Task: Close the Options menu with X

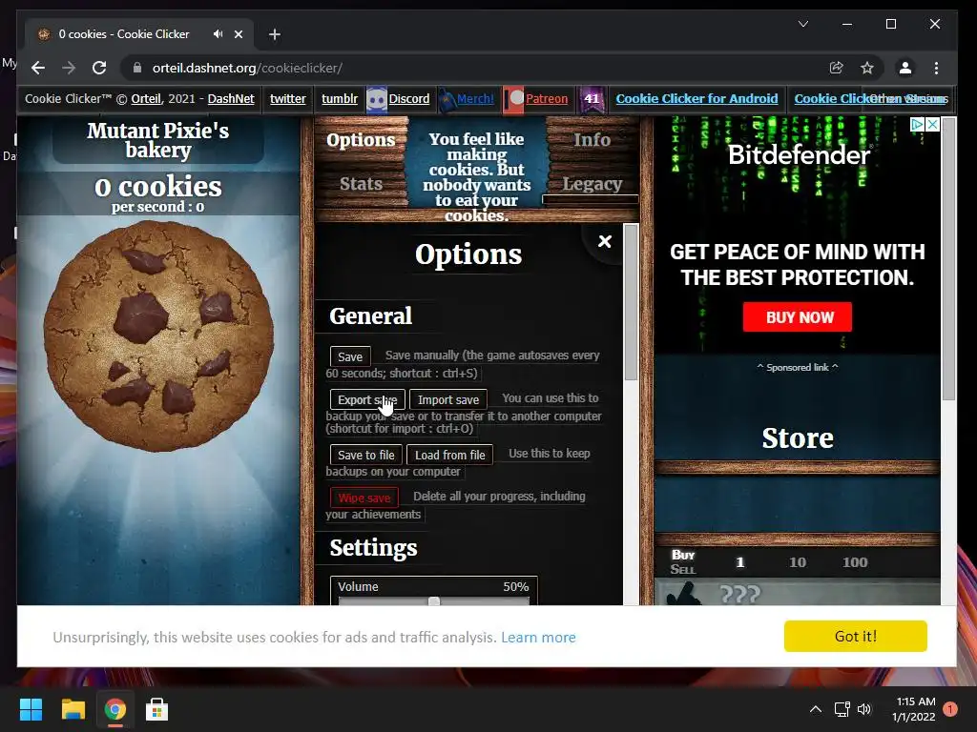Action: [x=604, y=241]
